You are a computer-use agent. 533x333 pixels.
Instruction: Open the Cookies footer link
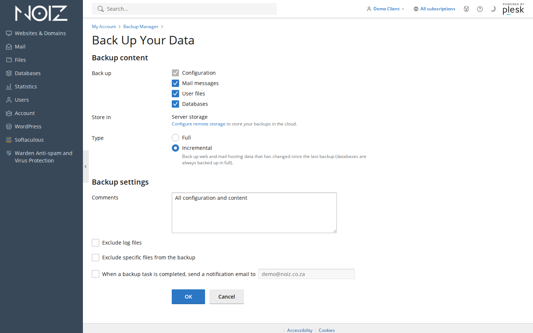[x=327, y=330]
